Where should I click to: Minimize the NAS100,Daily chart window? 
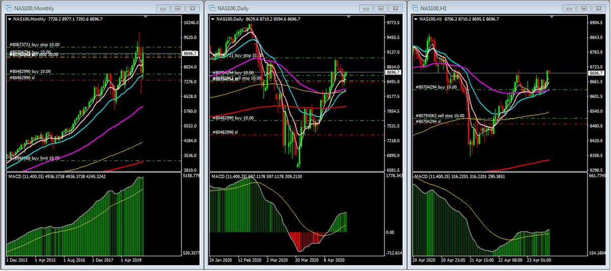(x=366, y=8)
